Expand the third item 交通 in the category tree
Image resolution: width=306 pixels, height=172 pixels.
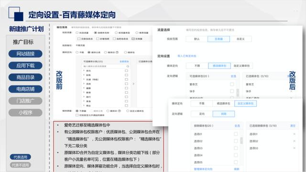coord(84,79)
